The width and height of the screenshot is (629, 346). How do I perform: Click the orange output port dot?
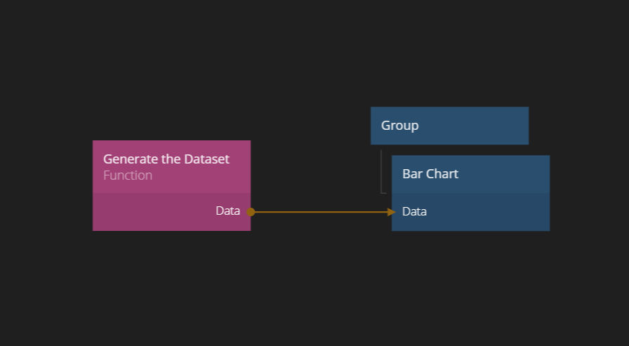pyautogui.click(x=251, y=211)
